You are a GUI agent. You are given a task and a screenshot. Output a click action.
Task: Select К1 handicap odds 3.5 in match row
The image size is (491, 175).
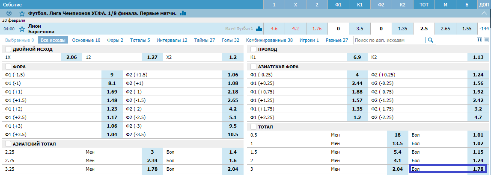(x=360, y=29)
